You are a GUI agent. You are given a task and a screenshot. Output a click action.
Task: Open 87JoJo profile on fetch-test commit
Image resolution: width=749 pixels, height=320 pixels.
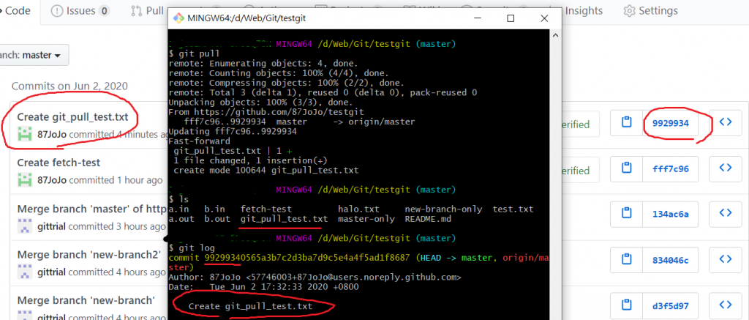52,180
